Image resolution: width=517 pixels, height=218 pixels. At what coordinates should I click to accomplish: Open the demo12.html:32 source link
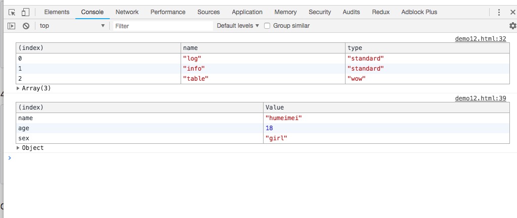pyautogui.click(x=481, y=39)
